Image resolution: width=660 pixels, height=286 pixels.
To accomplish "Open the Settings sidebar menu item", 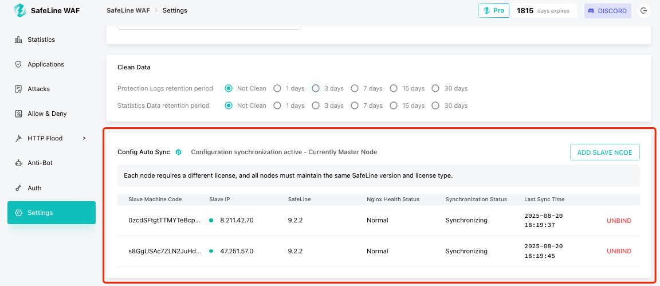I will tap(52, 213).
